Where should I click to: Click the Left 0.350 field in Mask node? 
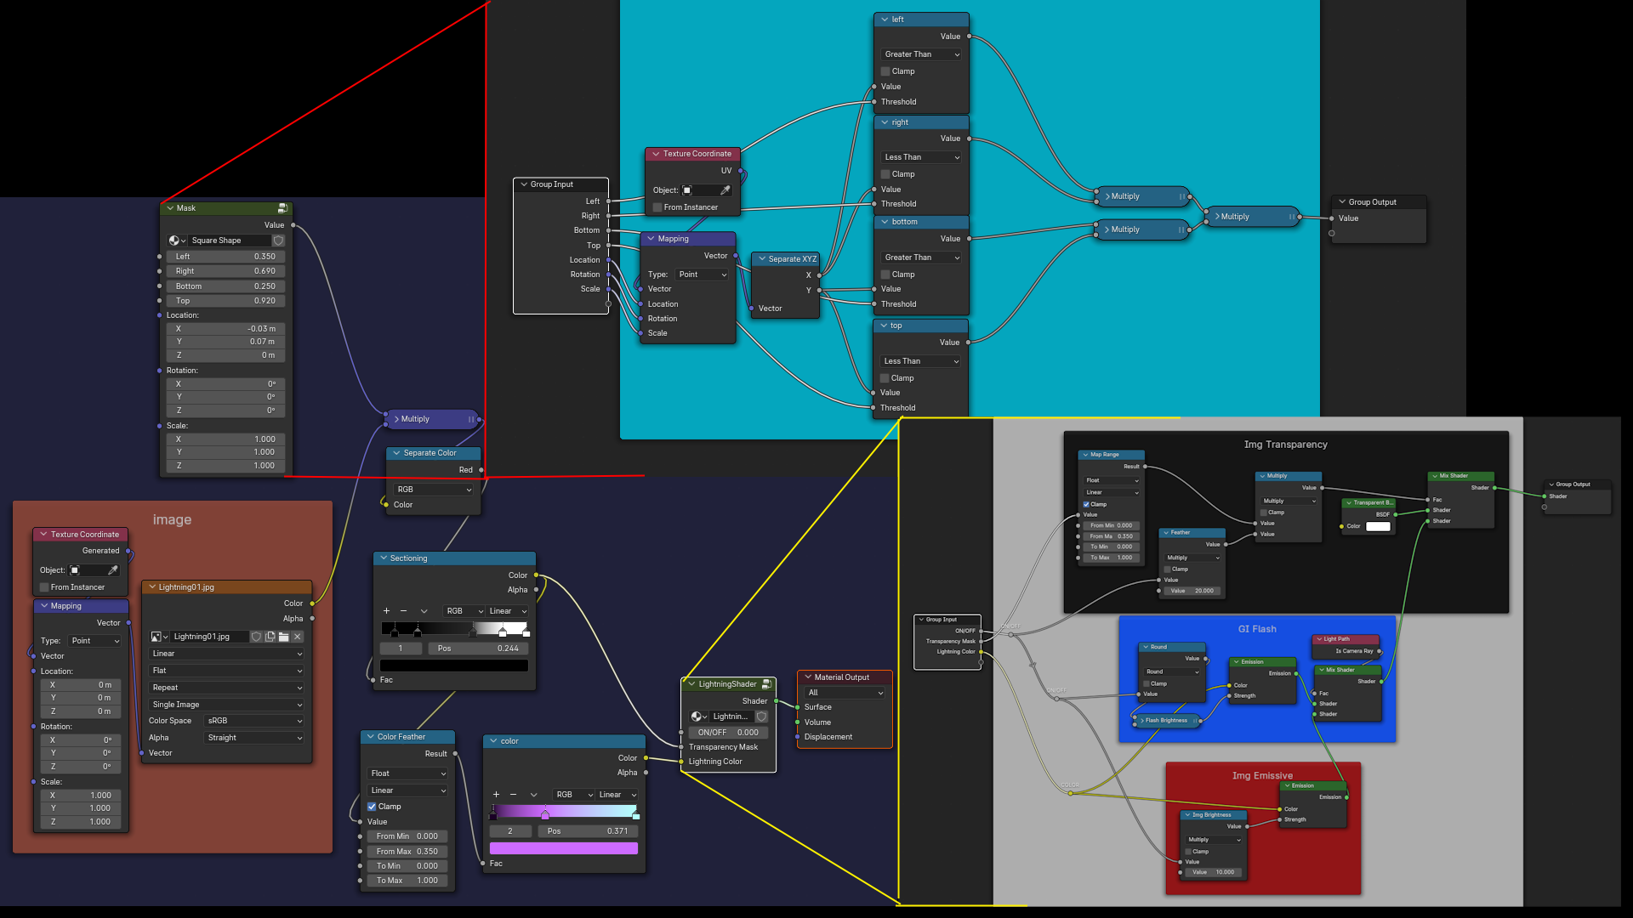(225, 257)
